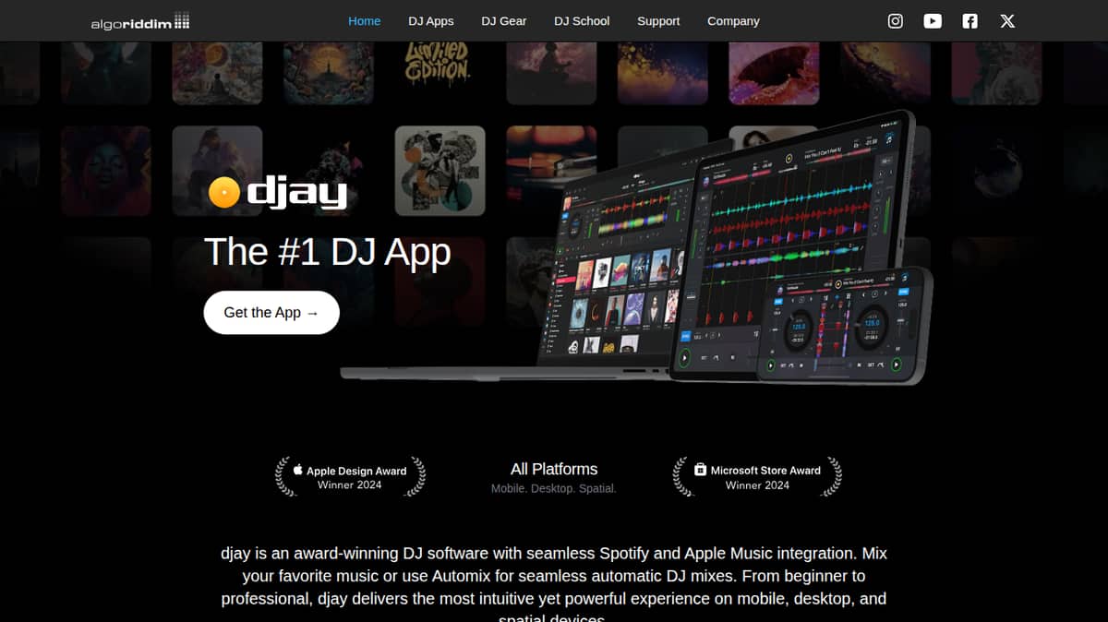Select the Home menu item

click(364, 20)
